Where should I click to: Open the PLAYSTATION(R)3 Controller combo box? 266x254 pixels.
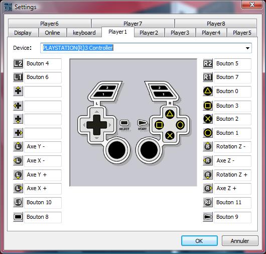pos(146,48)
